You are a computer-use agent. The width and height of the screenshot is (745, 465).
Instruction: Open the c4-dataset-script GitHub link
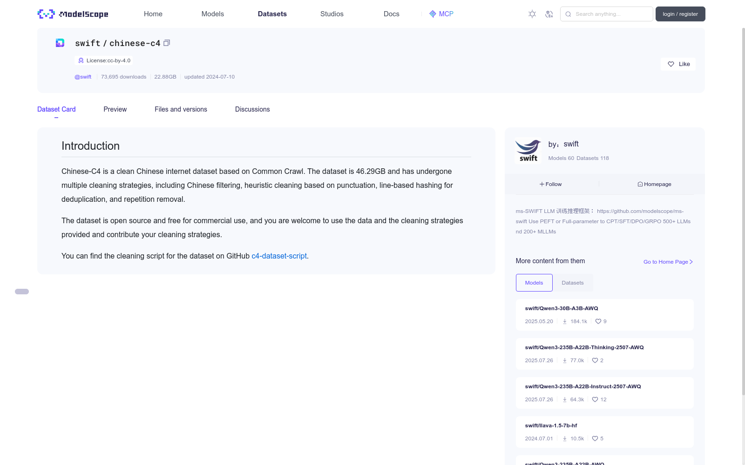279,256
